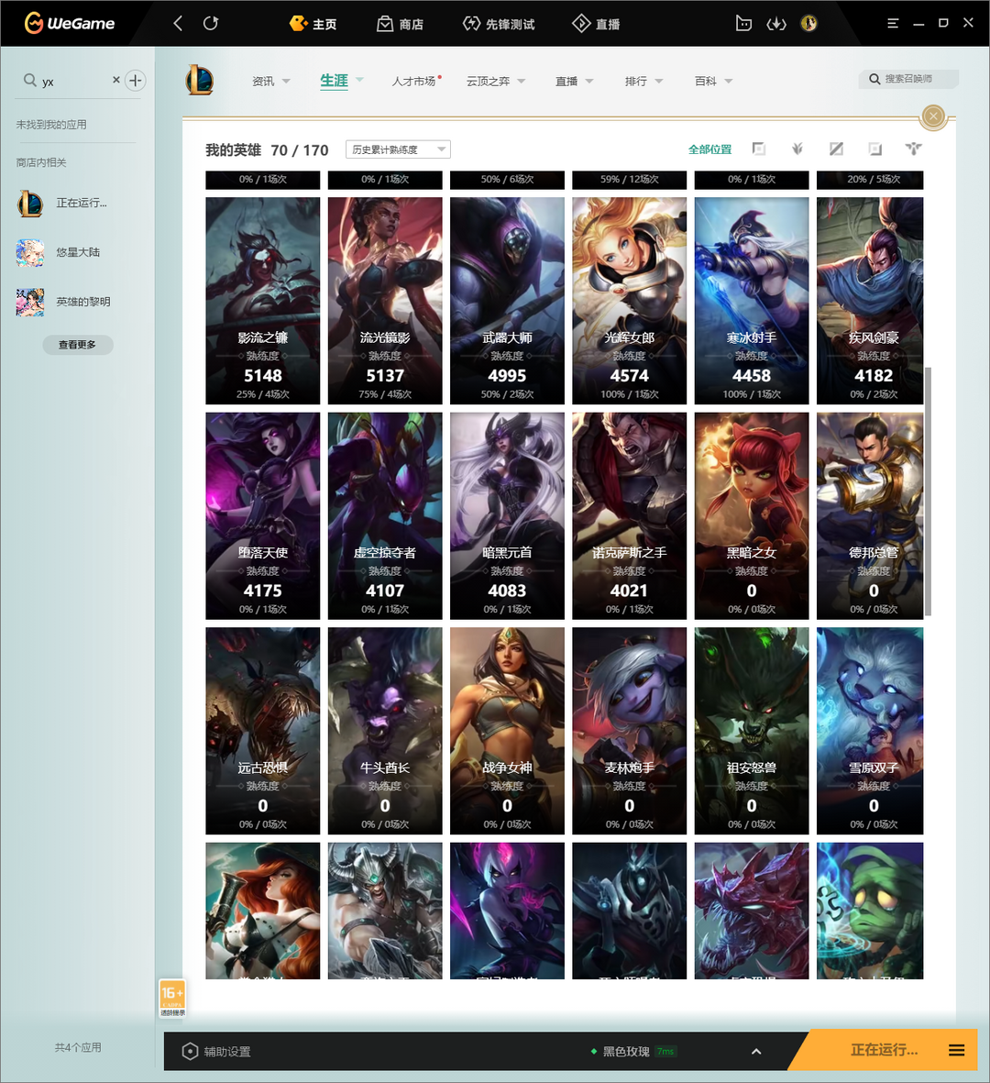Close the panel with the gold X button
The height and width of the screenshot is (1083, 990).
point(933,116)
